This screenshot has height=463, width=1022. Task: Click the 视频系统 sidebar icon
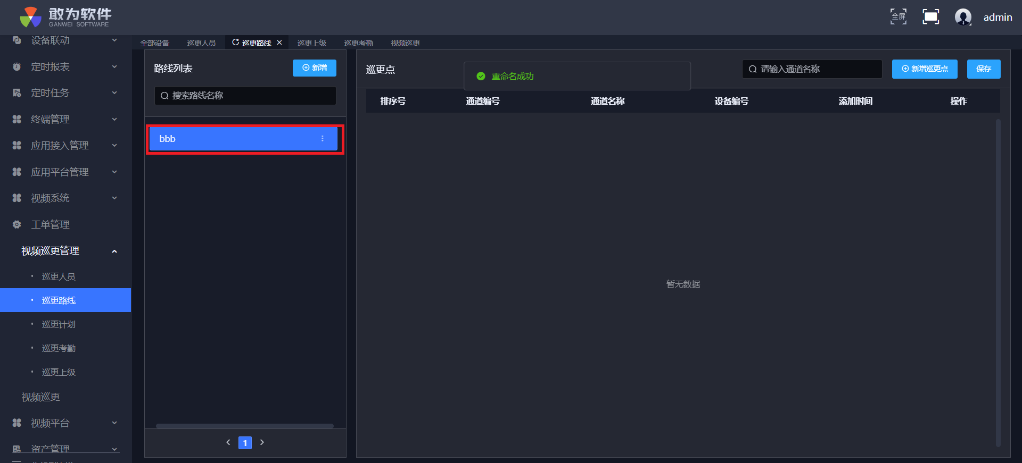click(17, 198)
